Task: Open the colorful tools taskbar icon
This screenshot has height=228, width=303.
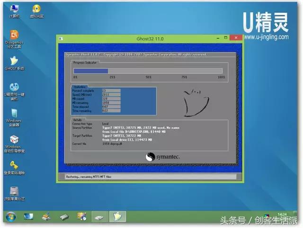Action: (x=82, y=216)
